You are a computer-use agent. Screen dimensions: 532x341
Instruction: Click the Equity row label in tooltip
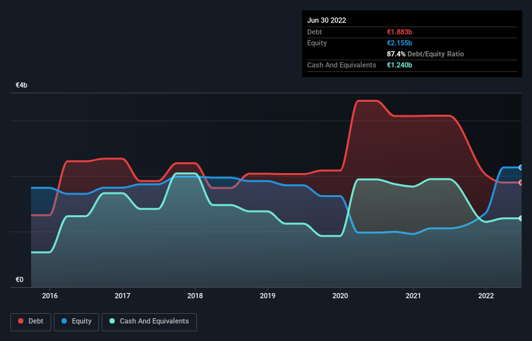coord(317,43)
